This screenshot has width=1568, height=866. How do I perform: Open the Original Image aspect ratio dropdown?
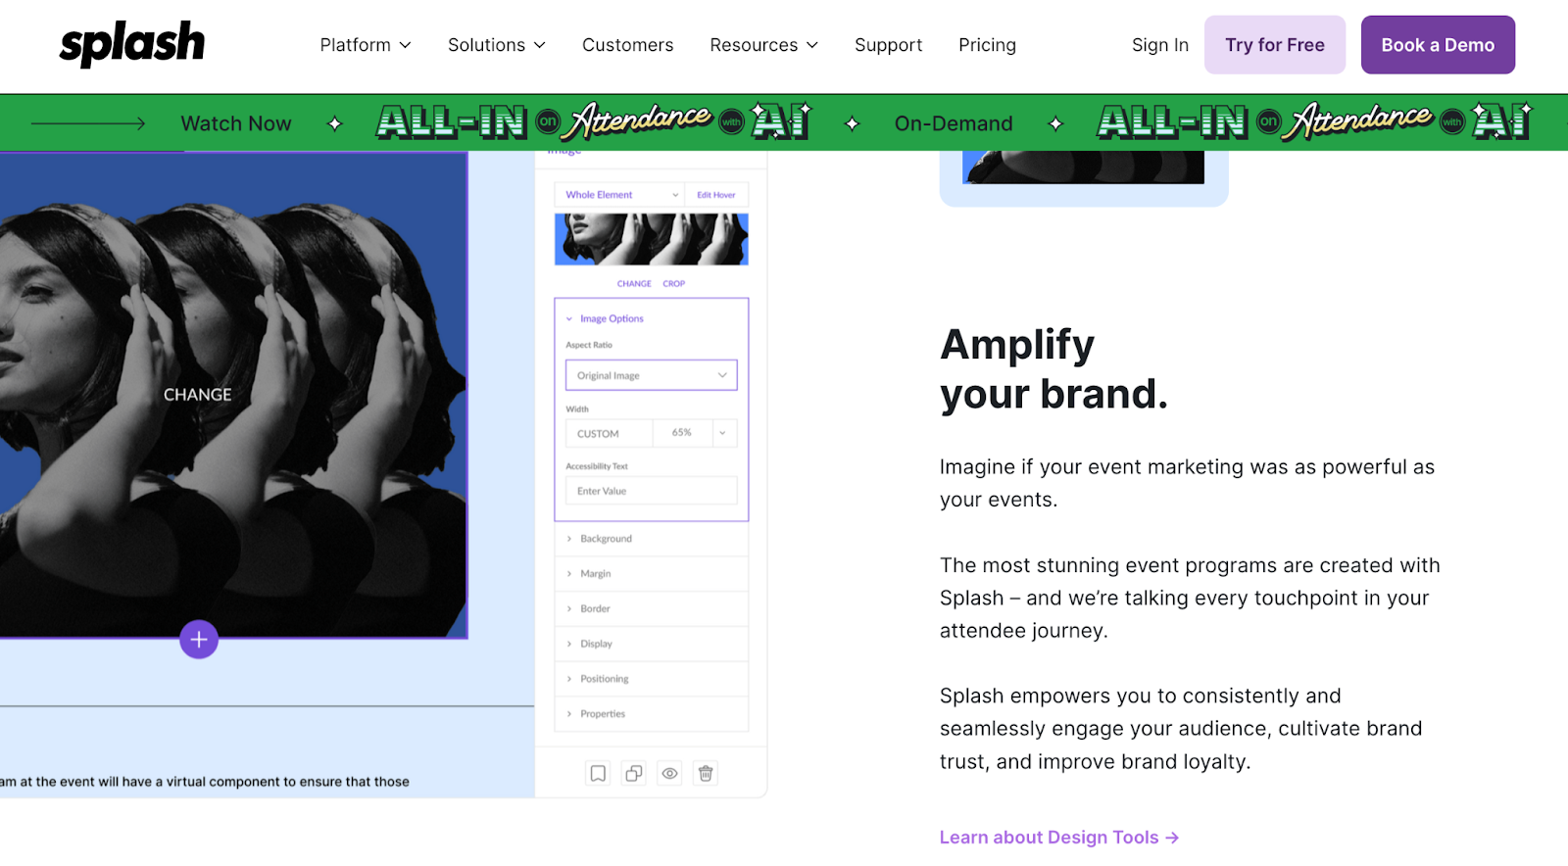pyautogui.click(x=651, y=375)
